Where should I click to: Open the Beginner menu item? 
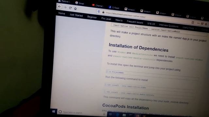point(92,17)
